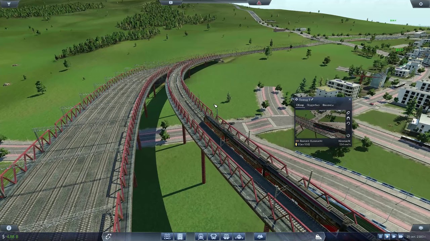
Task: Toggle the train power stop button
Action: pyautogui.click(x=348, y=136)
